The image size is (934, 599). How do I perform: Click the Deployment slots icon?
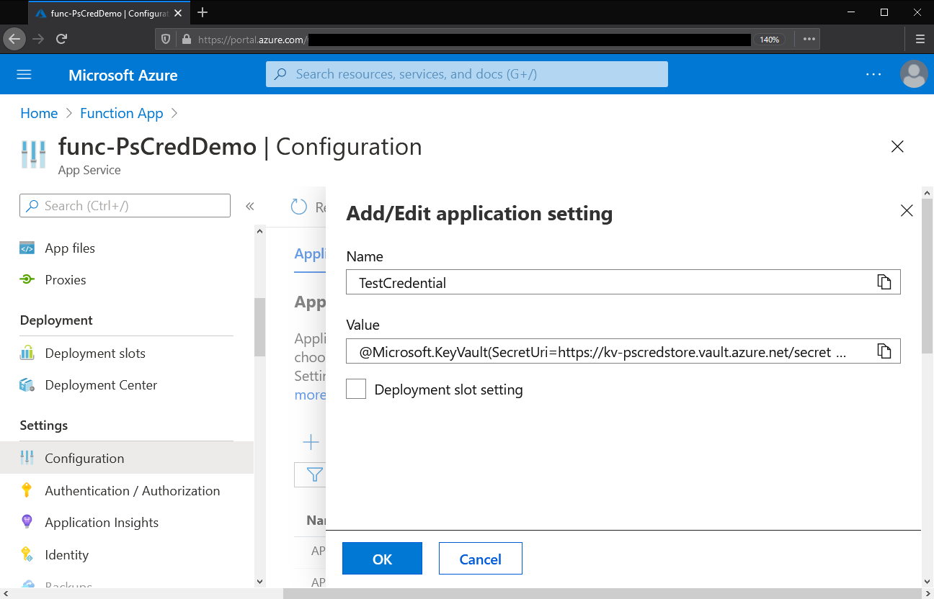point(27,353)
